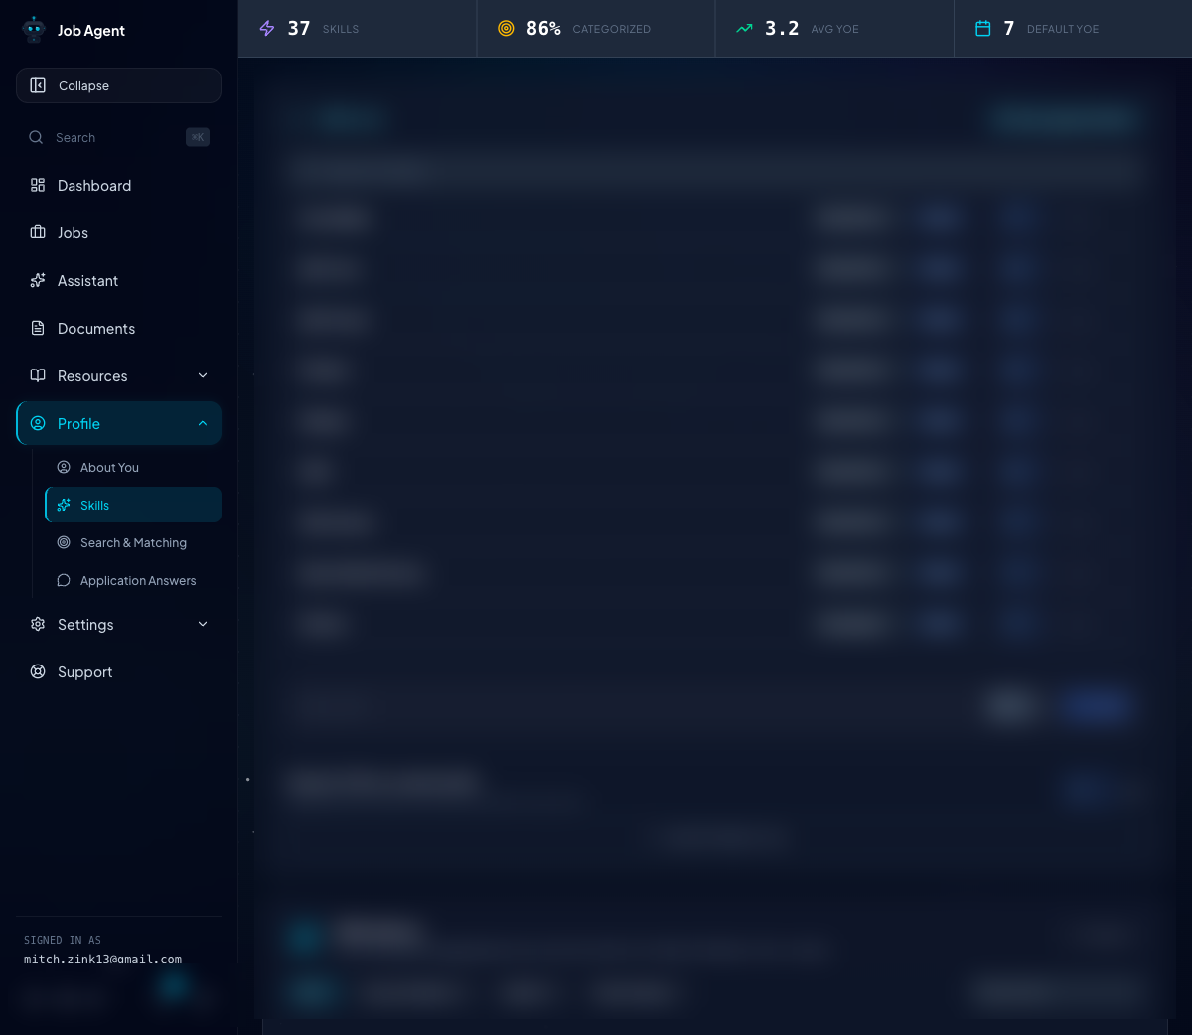This screenshot has height=1035, width=1192.
Task: Click the green trend Avg YOE icon
Action: [x=744, y=29]
